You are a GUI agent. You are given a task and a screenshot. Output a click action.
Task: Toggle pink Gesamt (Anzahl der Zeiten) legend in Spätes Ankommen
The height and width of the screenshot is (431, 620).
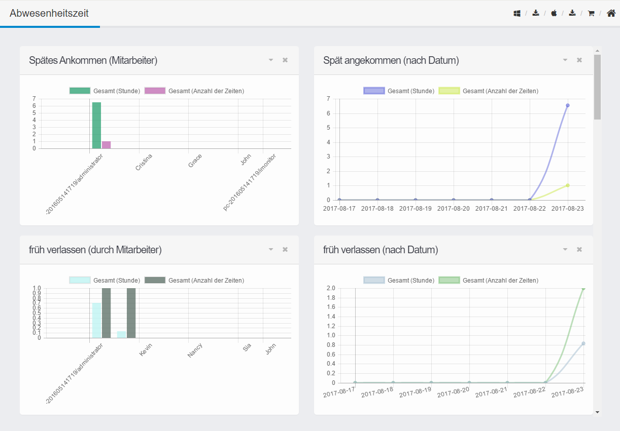click(194, 91)
